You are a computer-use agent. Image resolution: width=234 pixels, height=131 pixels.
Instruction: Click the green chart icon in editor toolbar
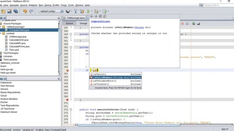pyautogui.click(x=194, y=23)
